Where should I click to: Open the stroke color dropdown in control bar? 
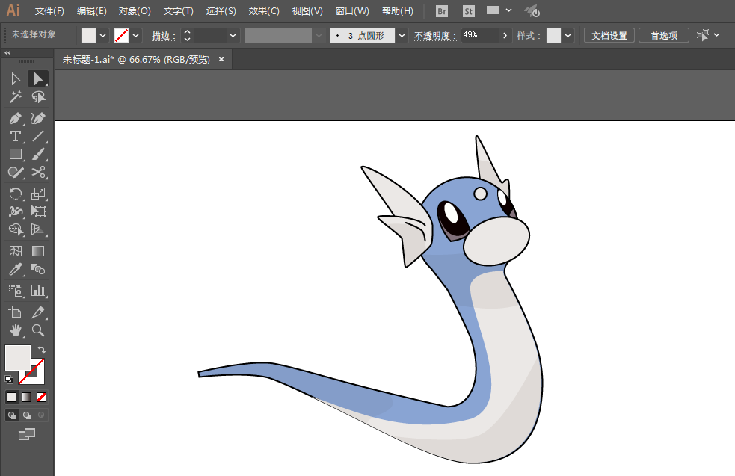[x=136, y=36]
